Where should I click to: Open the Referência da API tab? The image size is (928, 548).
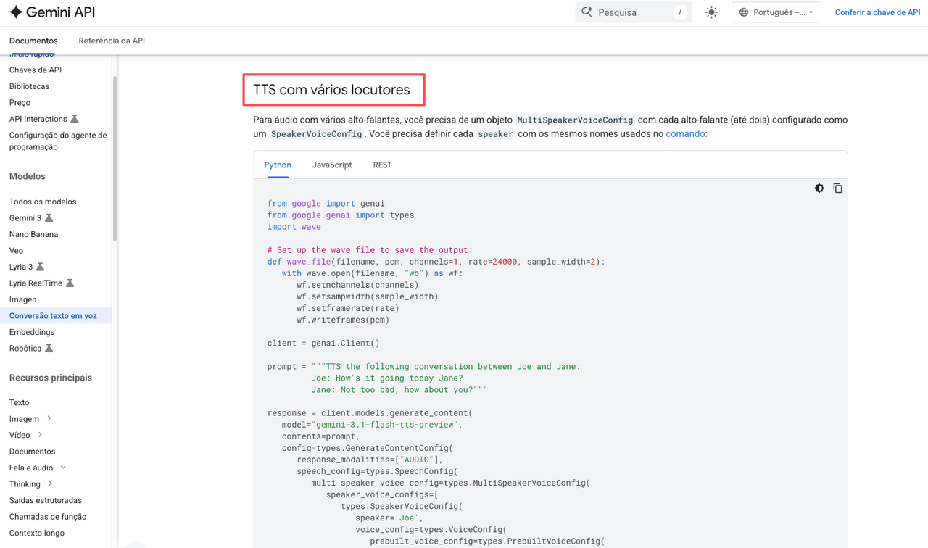pyautogui.click(x=112, y=41)
